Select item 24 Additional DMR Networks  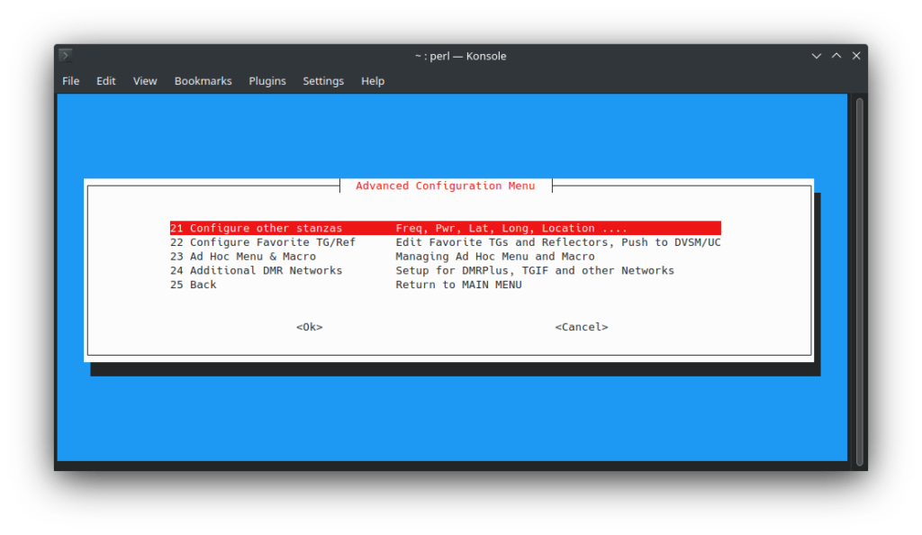[422, 270]
